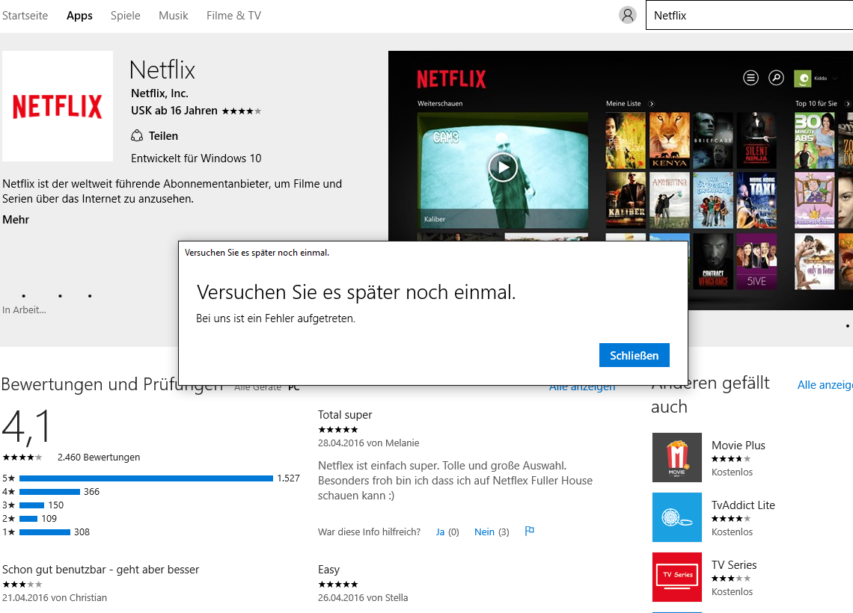Image resolution: width=853 pixels, height=613 pixels.
Task: Click the 1-star rating bar
Action: pos(45,532)
